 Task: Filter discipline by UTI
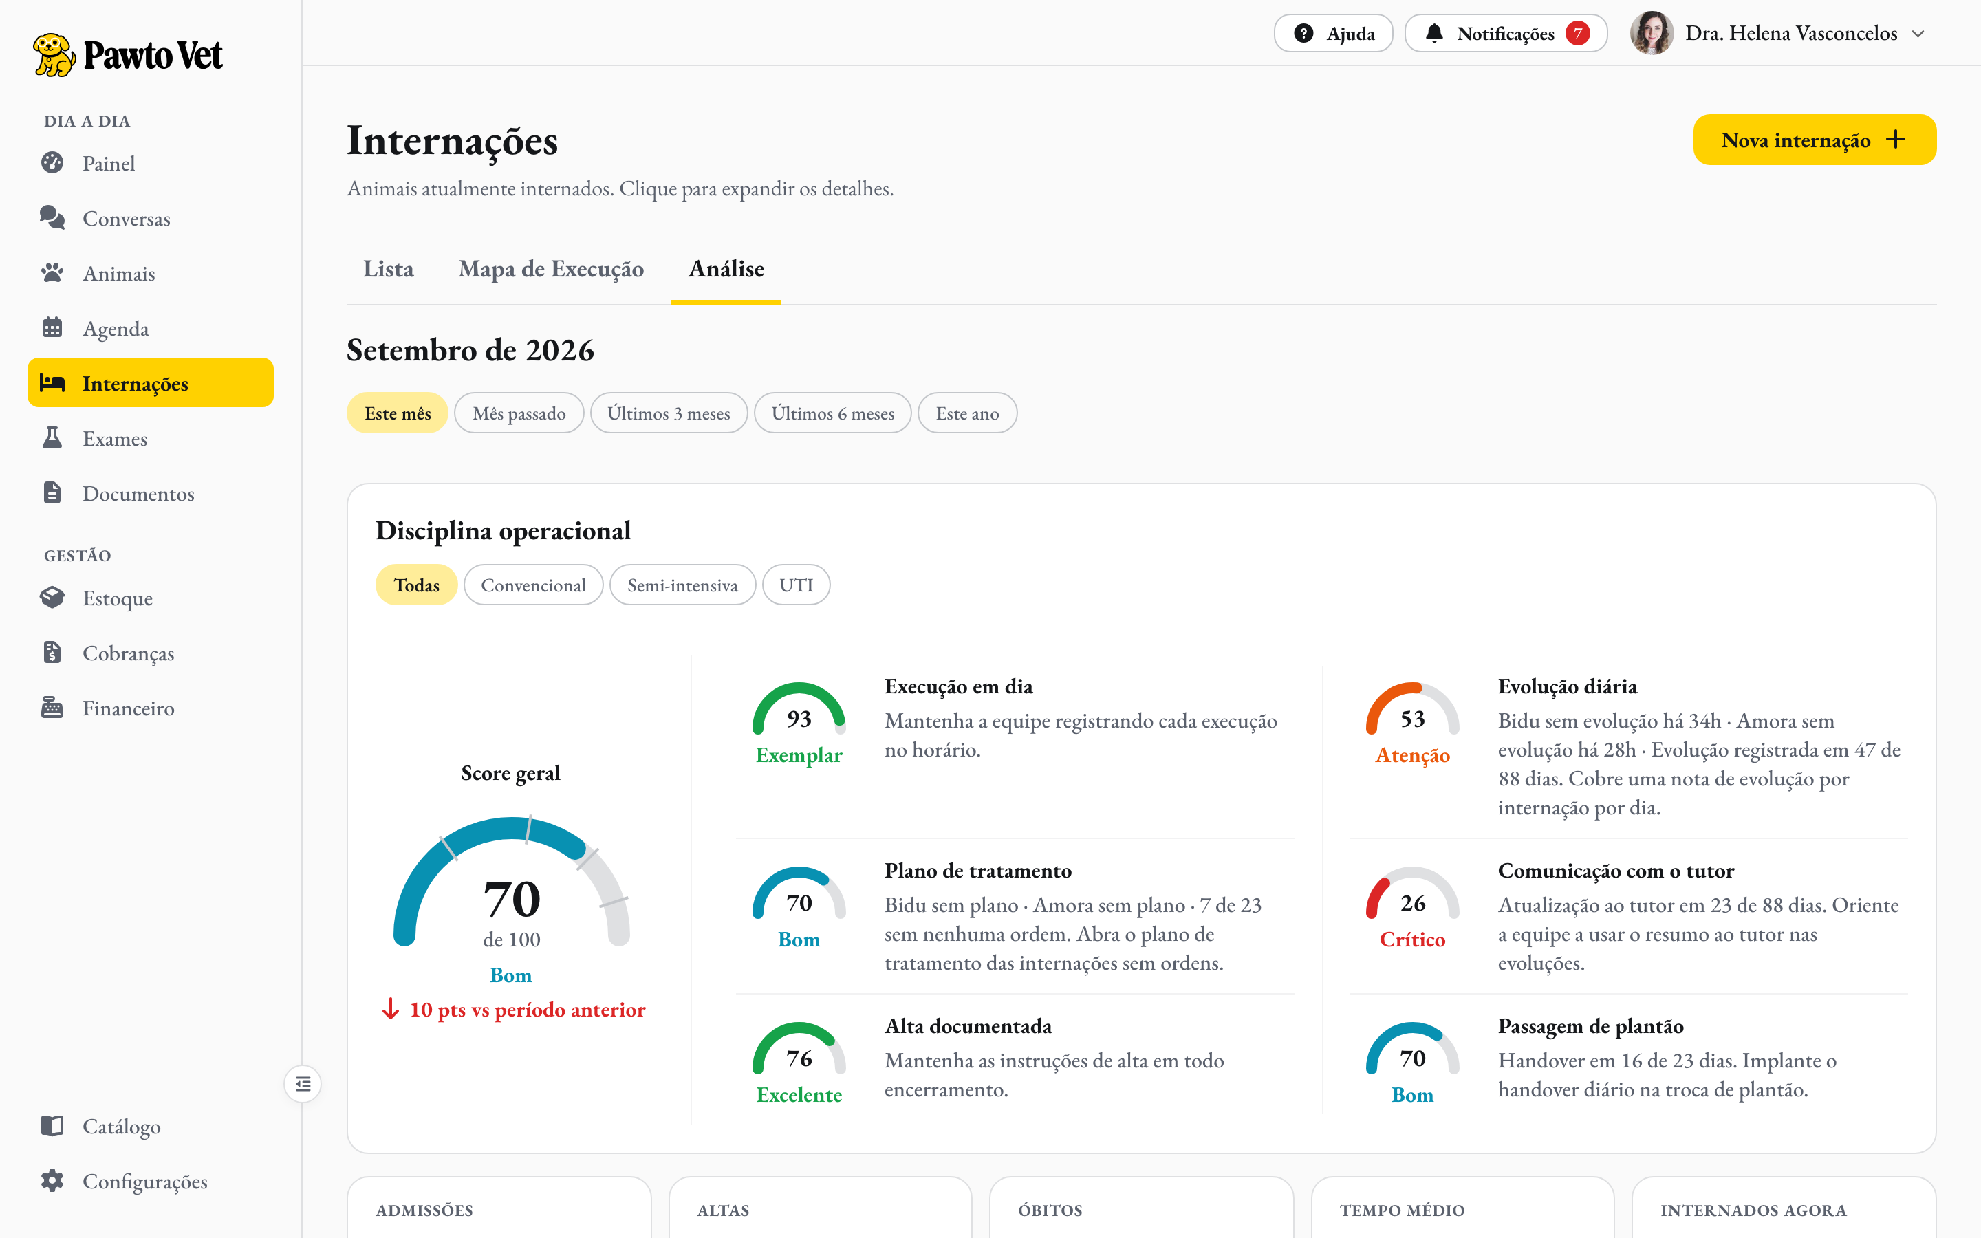(x=797, y=585)
